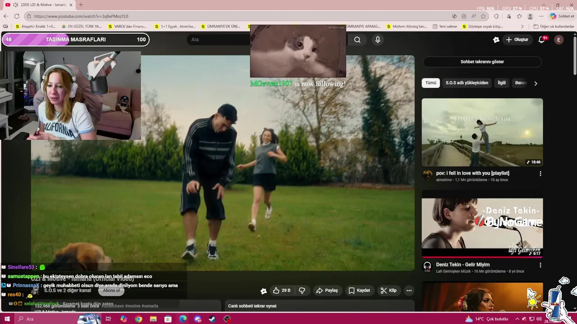Open 'Göztepe soyak bitişi' bookmark
Screen dimensions: 577x324
coord(482,27)
